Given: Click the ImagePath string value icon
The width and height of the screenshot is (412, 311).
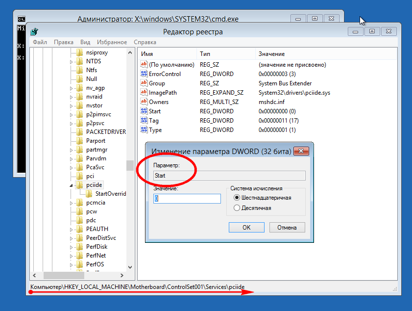Looking at the screenshot, I should [144, 92].
